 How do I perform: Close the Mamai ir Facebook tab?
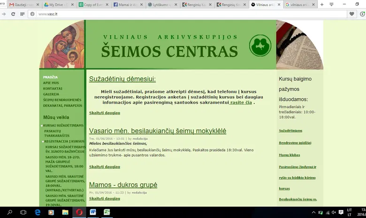tap(141, 4)
